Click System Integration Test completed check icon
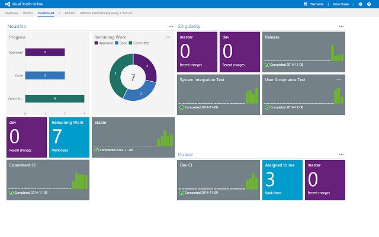 tap(182, 107)
